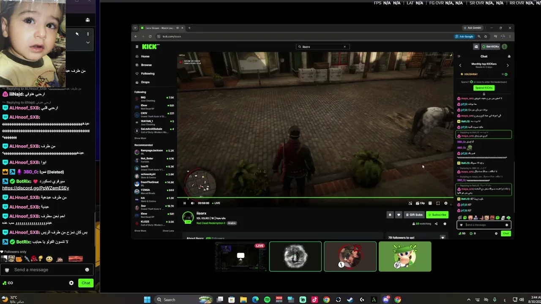Open Following in the Kick sidebar
Image resolution: width=541 pixels, height=304 pixels.
(x=145, y=73)
